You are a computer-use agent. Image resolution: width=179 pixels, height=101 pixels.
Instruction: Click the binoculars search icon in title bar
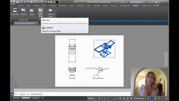(125, 2)
